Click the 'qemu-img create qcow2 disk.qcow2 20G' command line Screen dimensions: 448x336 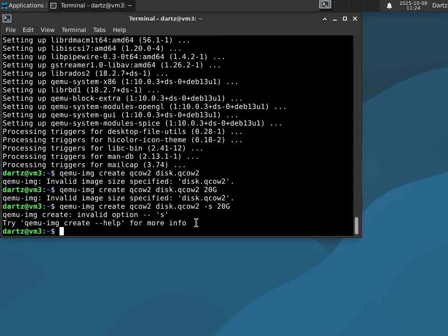point(138,190)
